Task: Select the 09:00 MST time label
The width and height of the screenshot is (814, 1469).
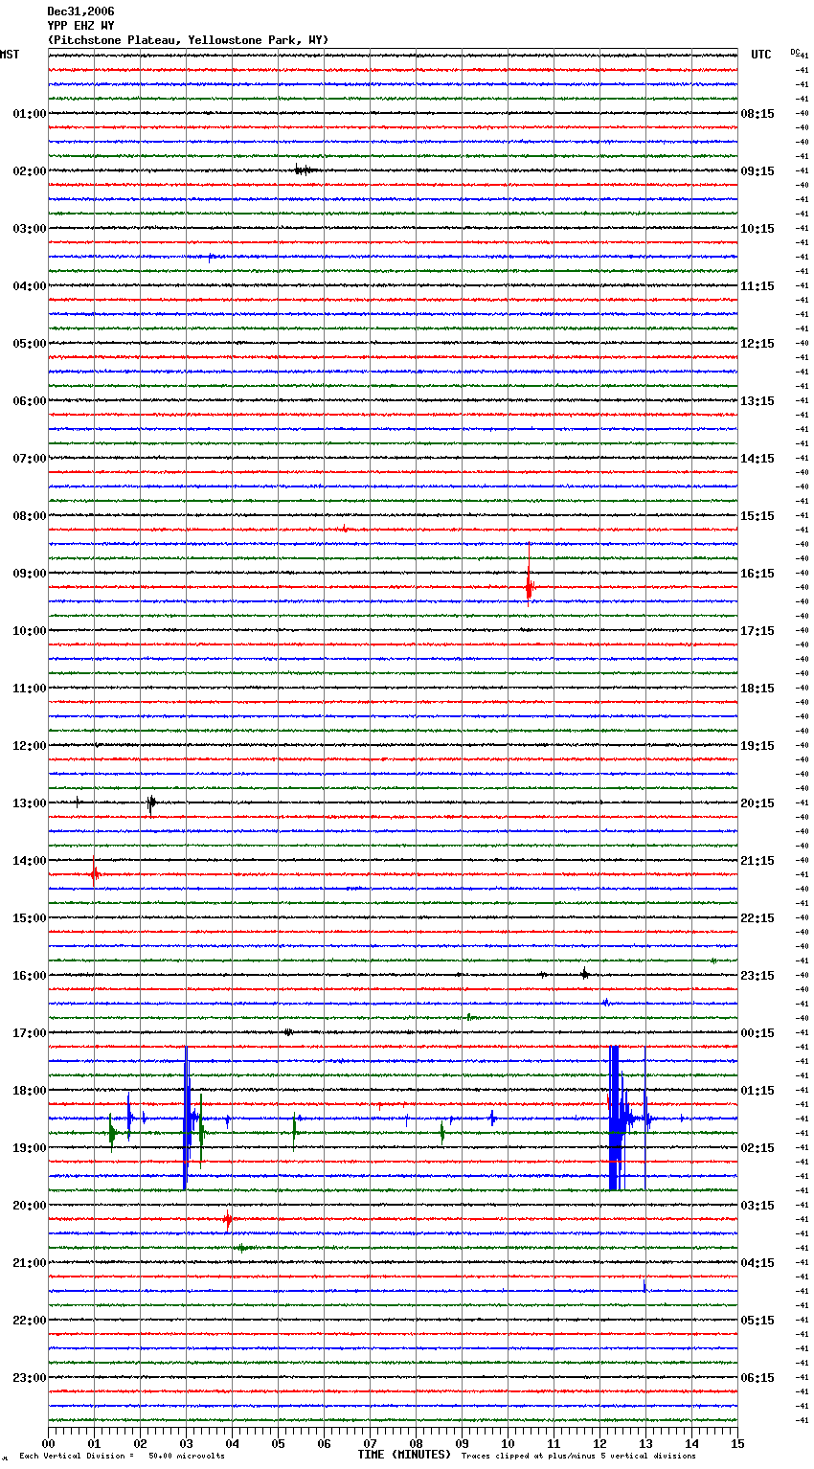Action: click(29, 574)
